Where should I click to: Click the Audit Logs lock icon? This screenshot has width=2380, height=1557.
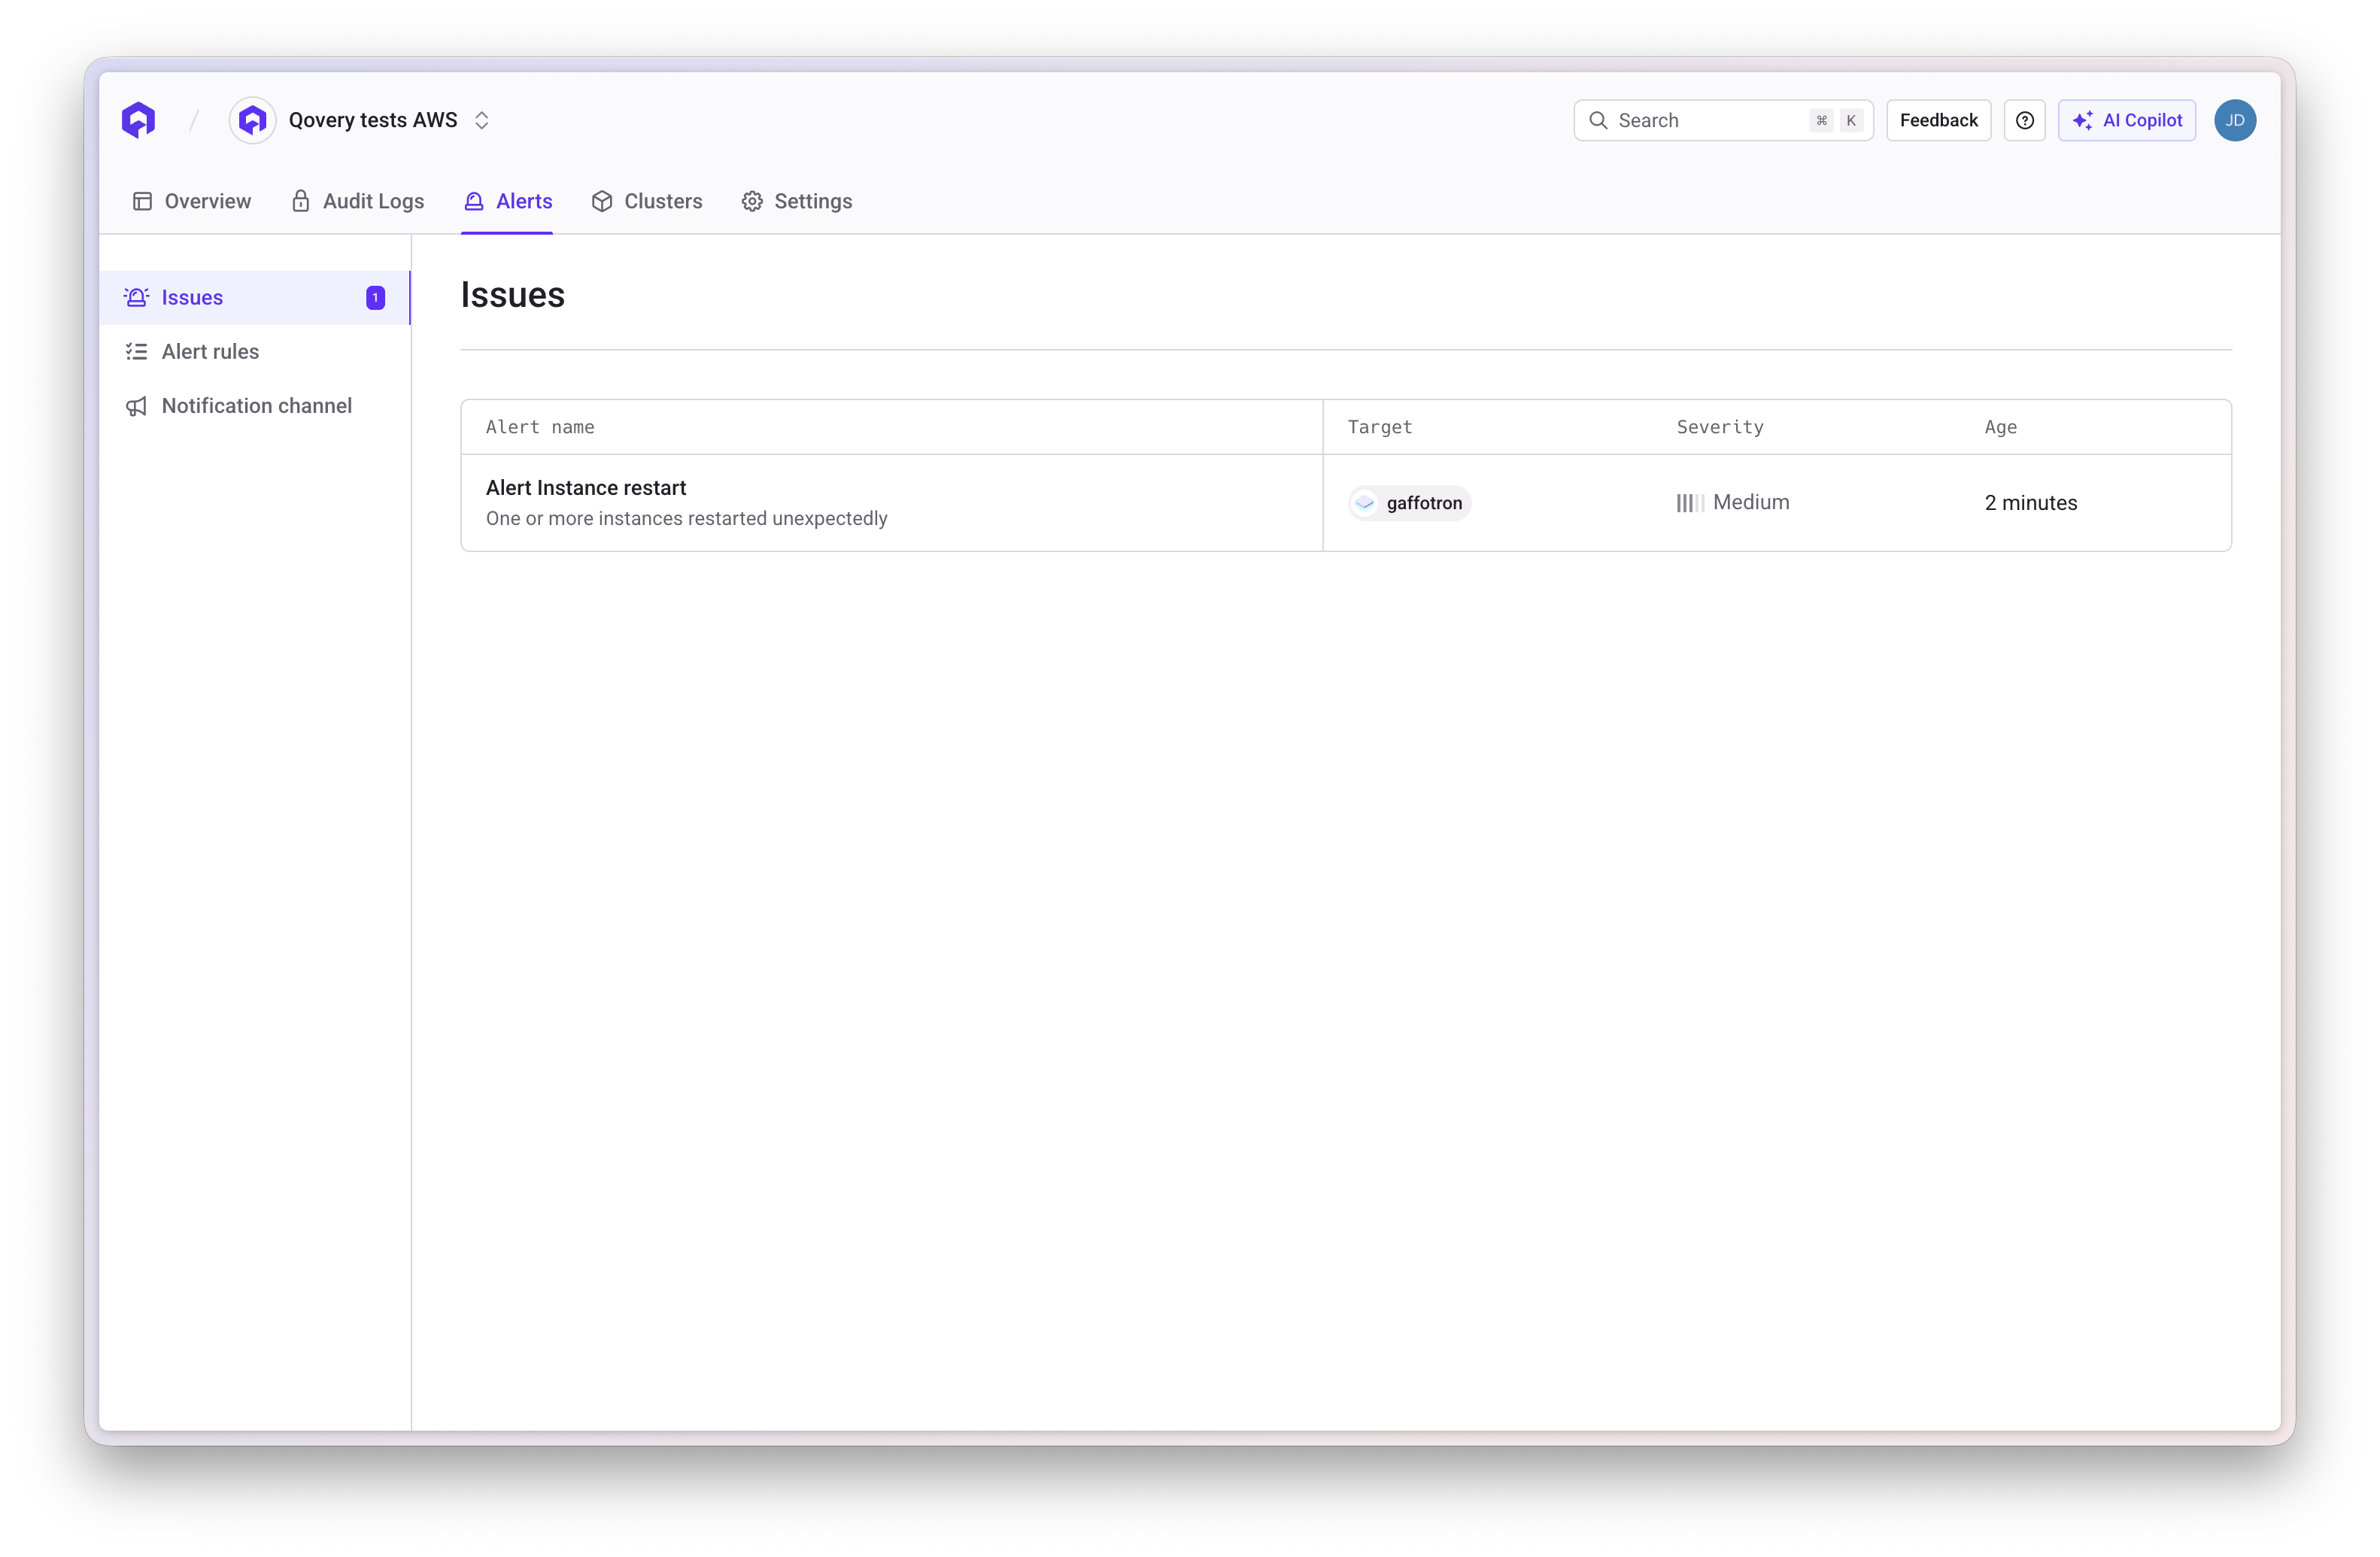coord(300,201)
